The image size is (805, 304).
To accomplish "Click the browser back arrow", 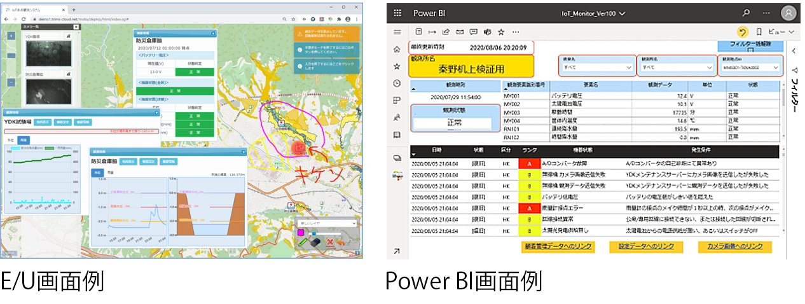I will (x=6, y=20).
